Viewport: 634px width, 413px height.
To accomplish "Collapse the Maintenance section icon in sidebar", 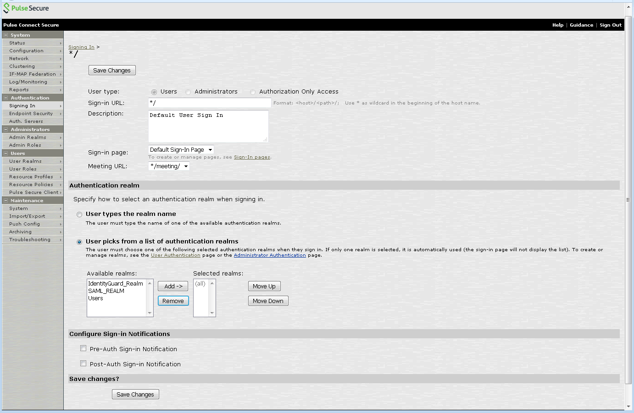I will pyautogui.click(x=6, y=201).
